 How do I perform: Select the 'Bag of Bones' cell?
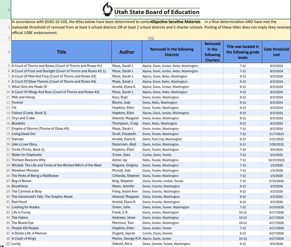pos(61,181)
